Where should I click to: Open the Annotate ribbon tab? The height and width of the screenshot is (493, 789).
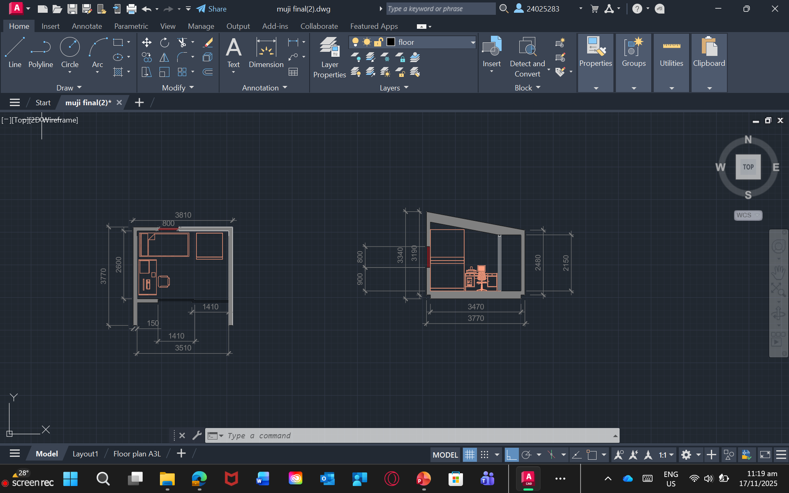pos(87,26)
